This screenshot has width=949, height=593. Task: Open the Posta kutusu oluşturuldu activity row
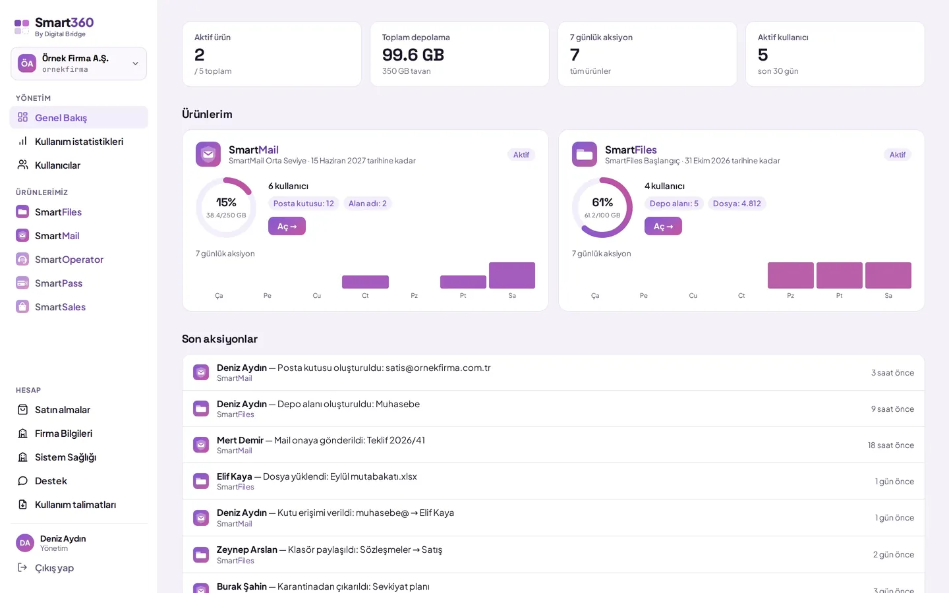point(554,373)
